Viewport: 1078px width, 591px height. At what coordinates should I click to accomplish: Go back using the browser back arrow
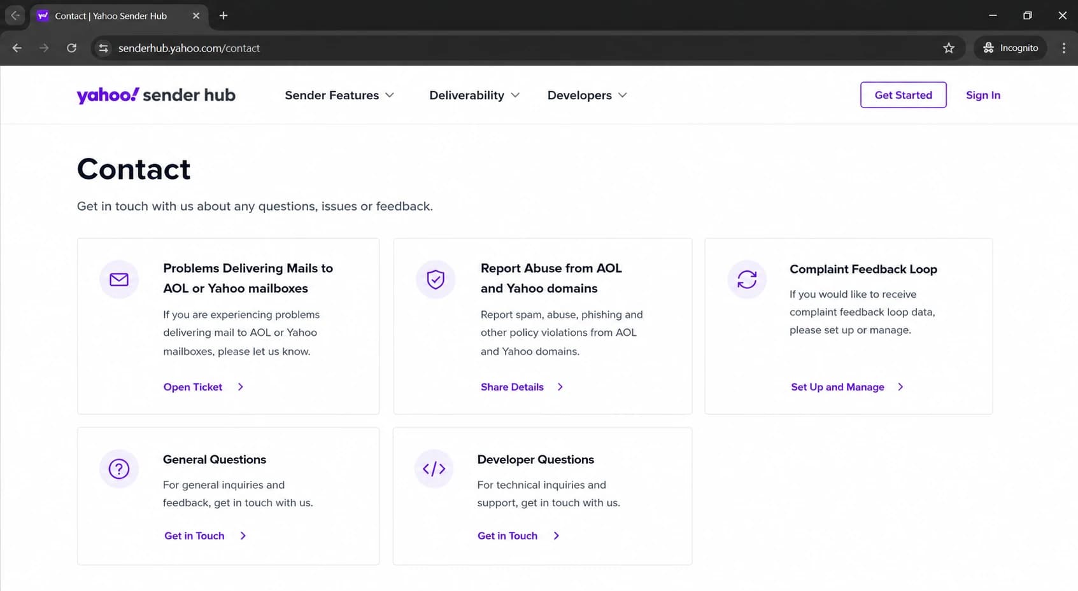pyautogui.click(x=17, y=48)
